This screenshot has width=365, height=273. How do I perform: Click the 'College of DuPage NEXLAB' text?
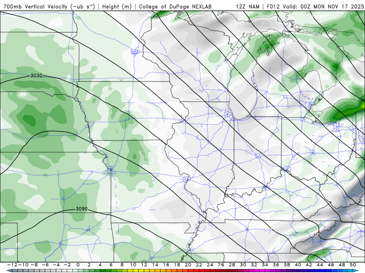pyautogui.click(x=175, y=6)
